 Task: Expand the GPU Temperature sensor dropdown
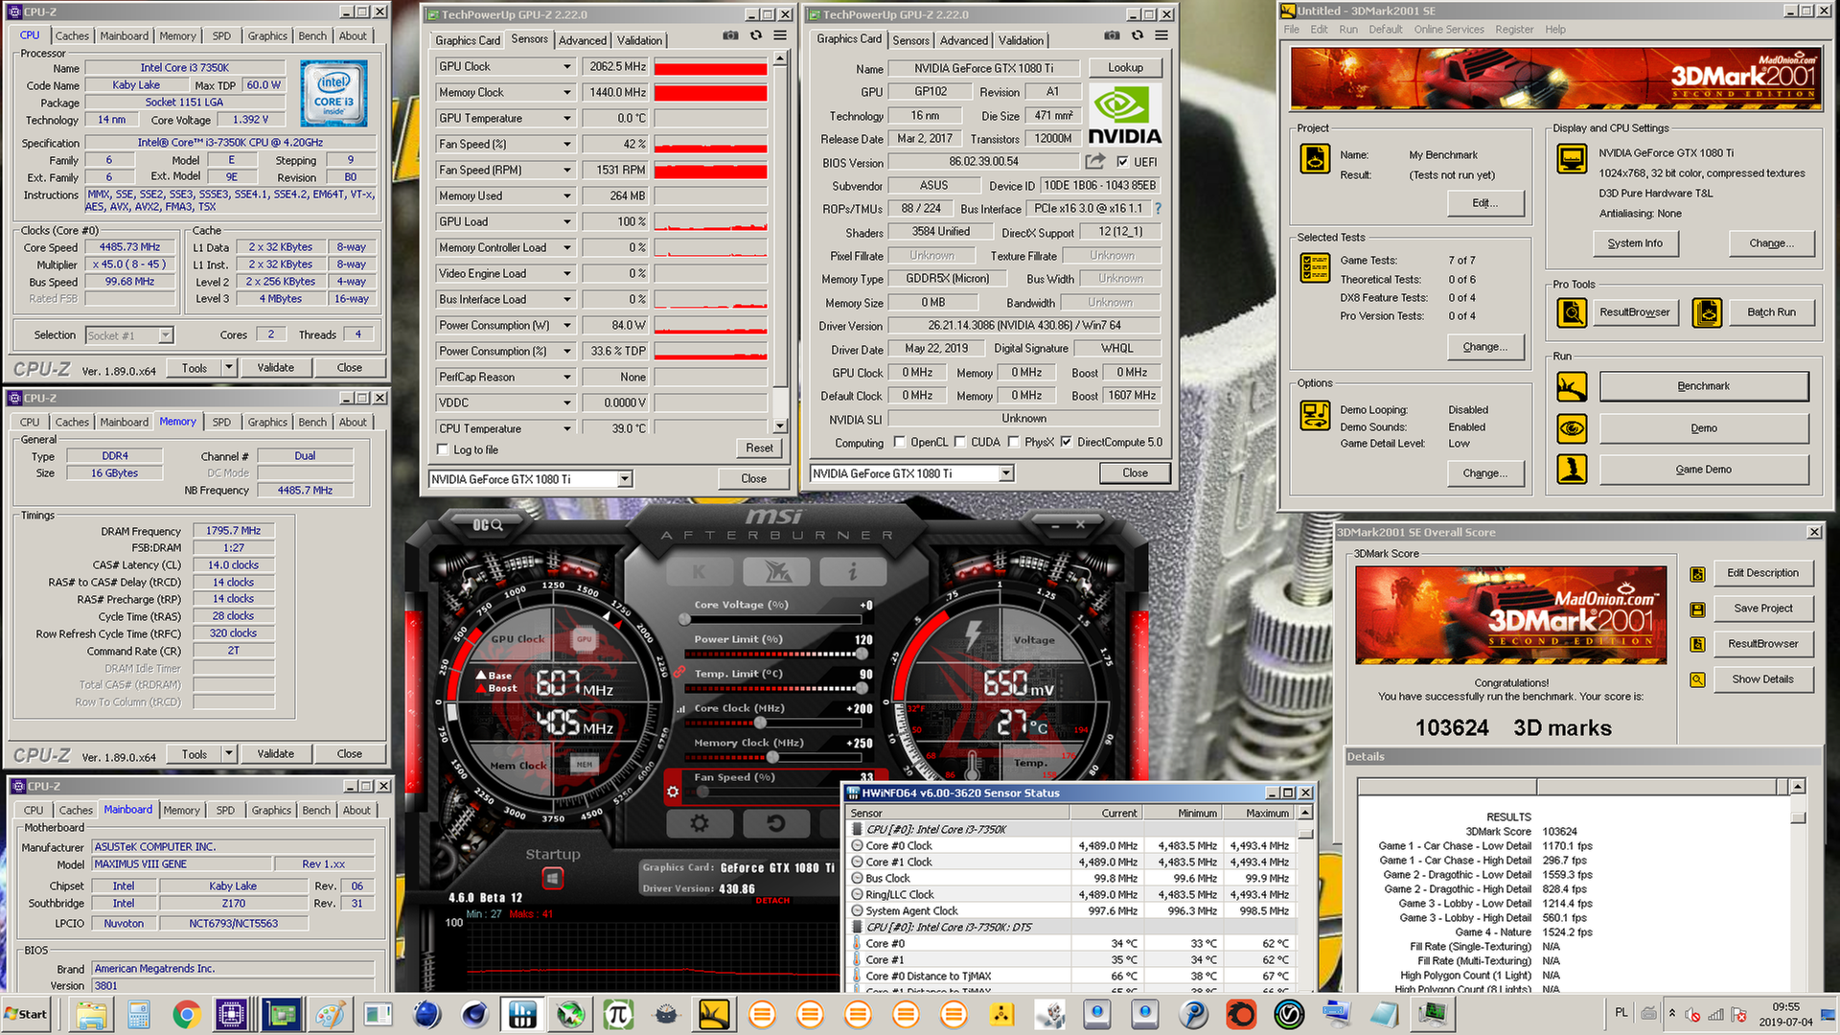click(x=567, y=118)
